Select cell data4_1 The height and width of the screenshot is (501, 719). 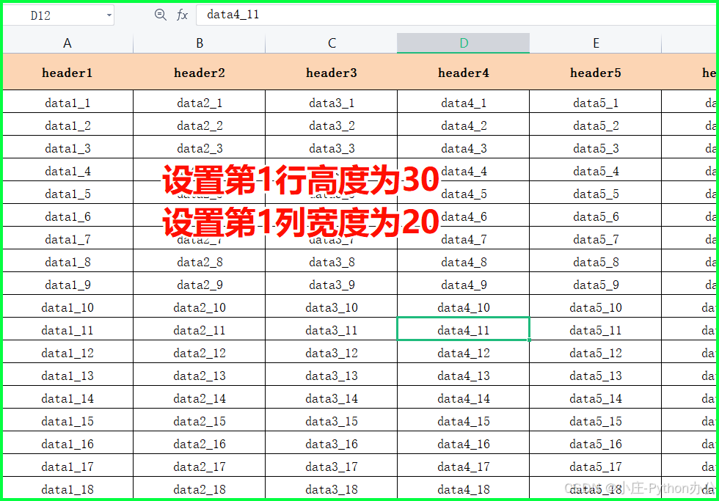(x=464, y=102)
